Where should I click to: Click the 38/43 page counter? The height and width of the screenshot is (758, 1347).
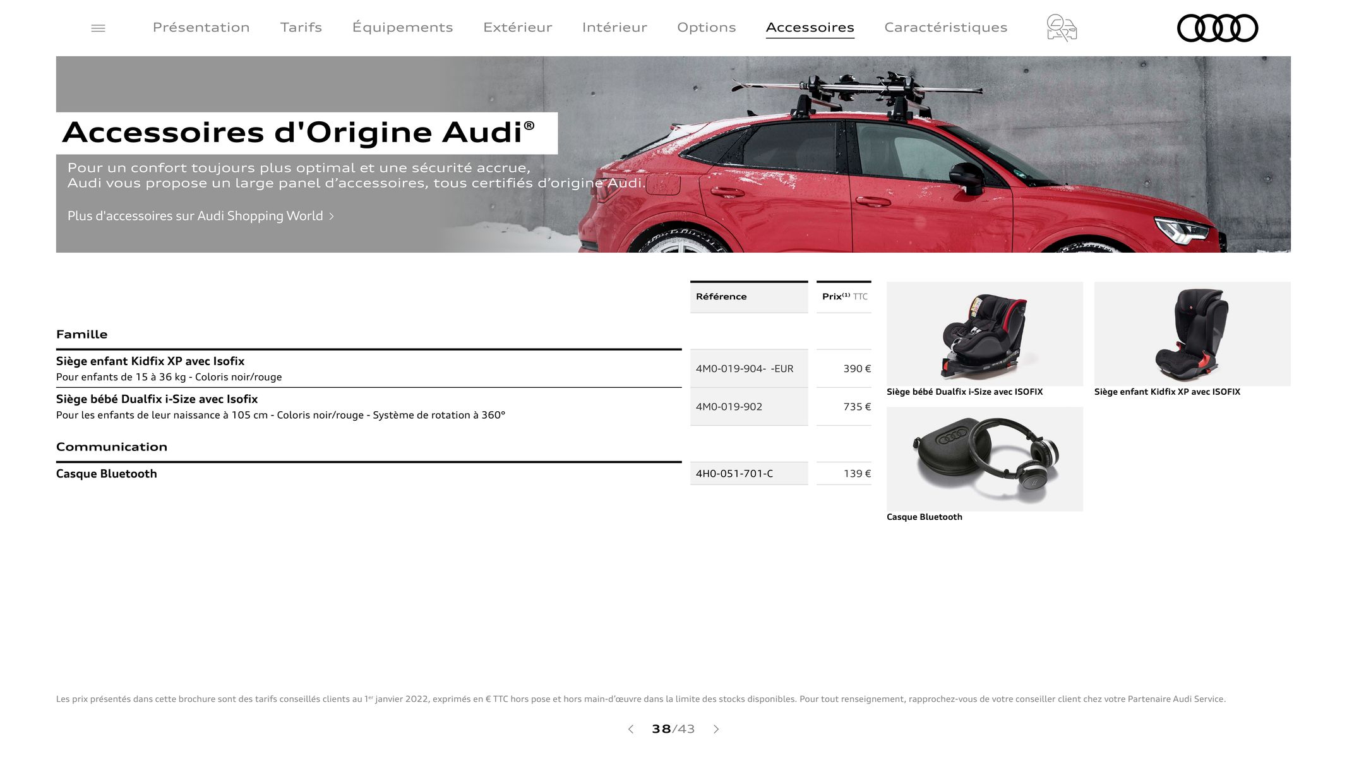click(x=673, y=729)
